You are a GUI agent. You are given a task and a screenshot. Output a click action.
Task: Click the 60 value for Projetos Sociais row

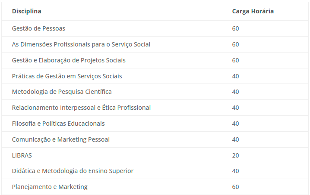(x=235, y=60)
